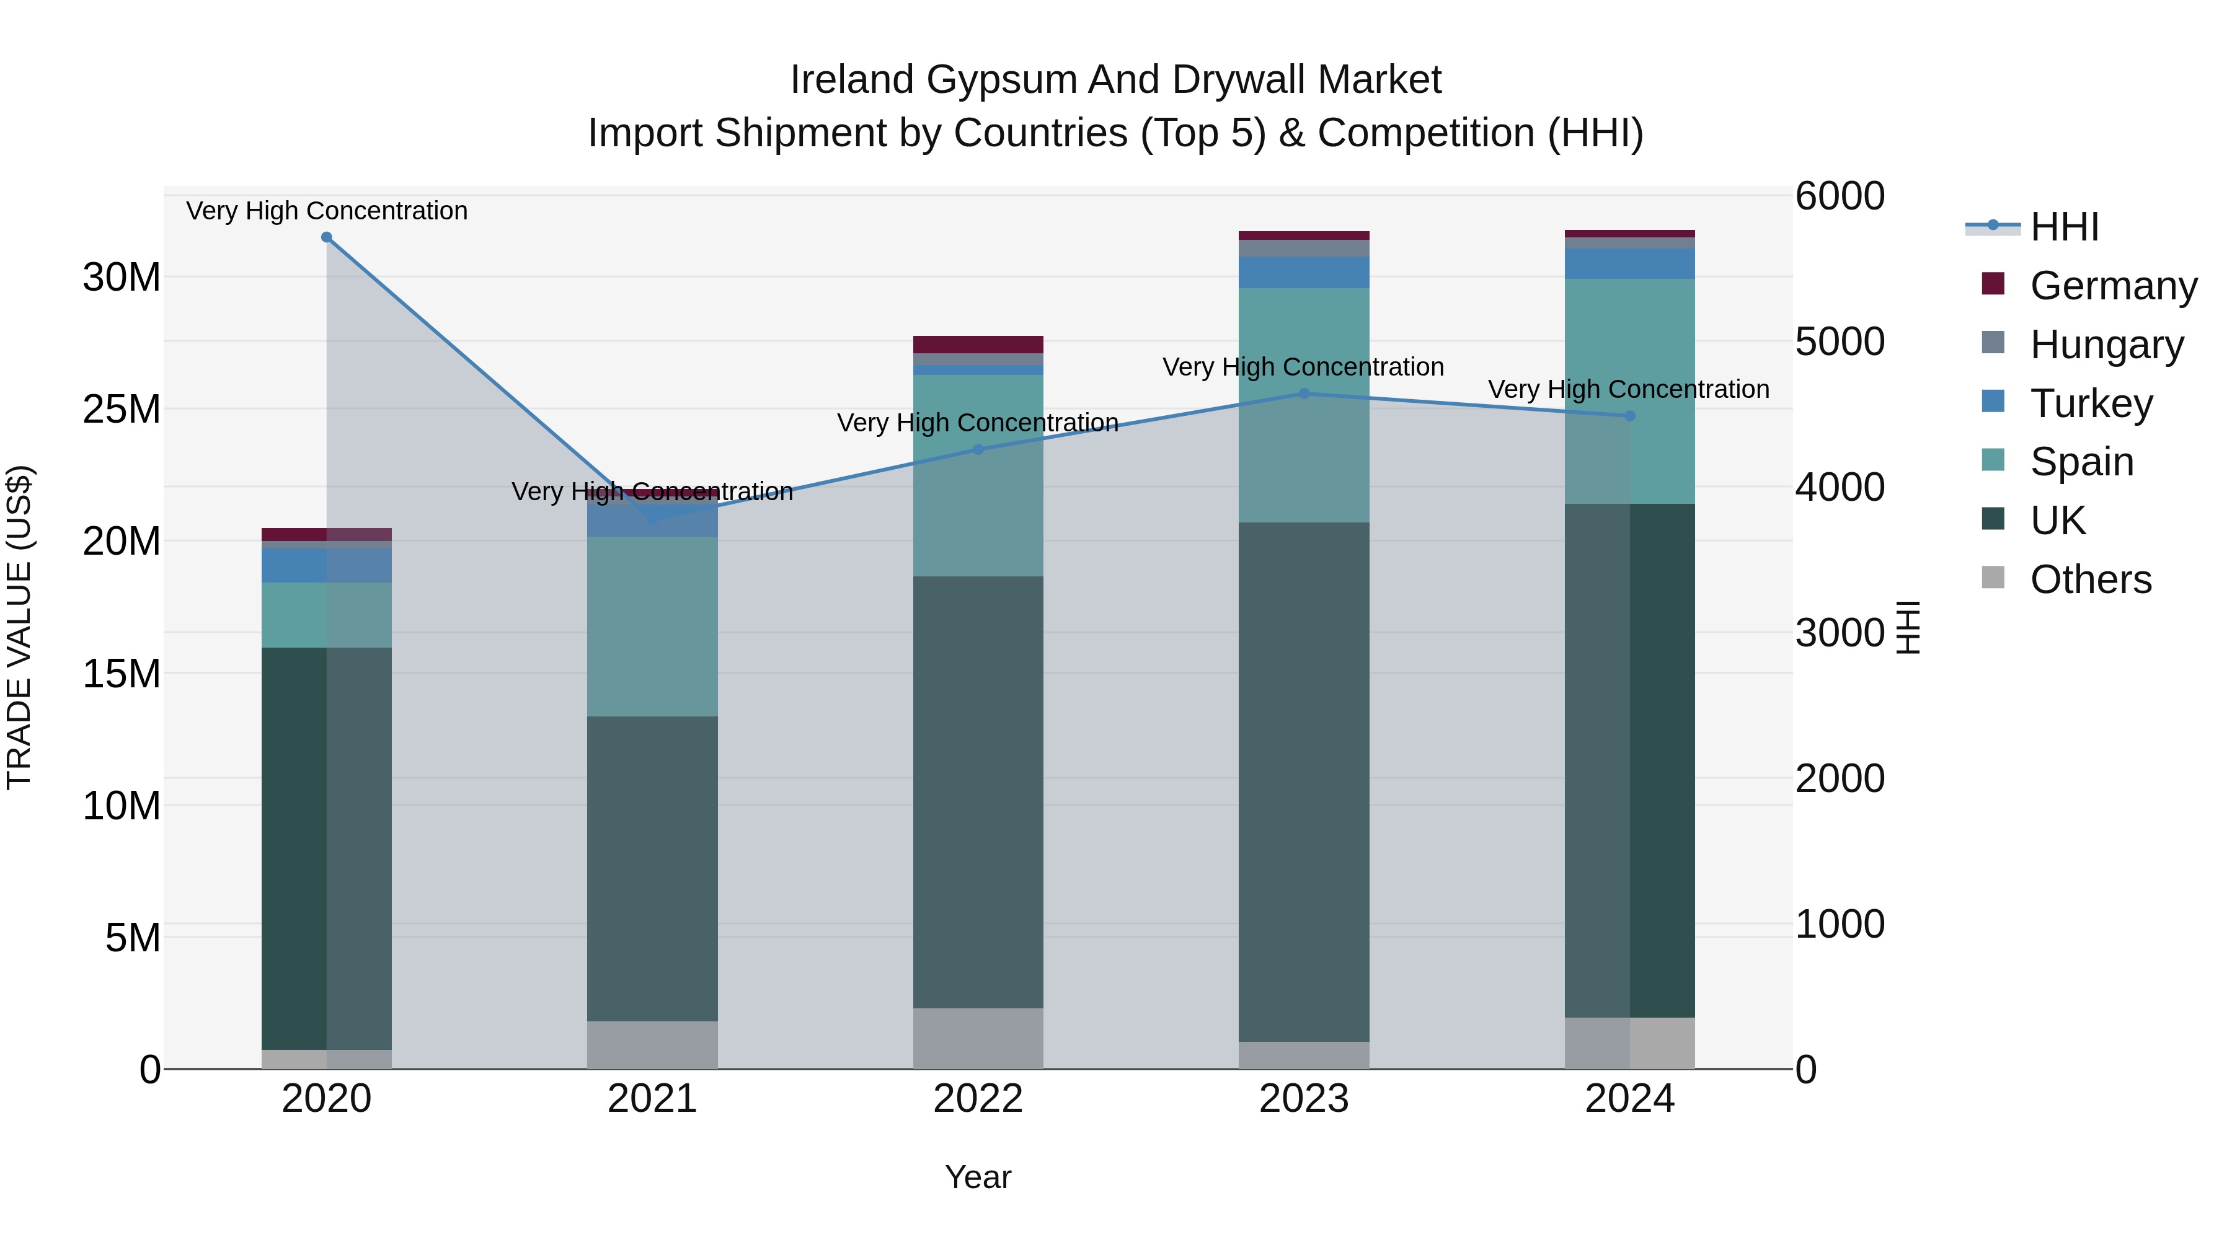Click the Spain teal legend swatch

(1993, 460)
